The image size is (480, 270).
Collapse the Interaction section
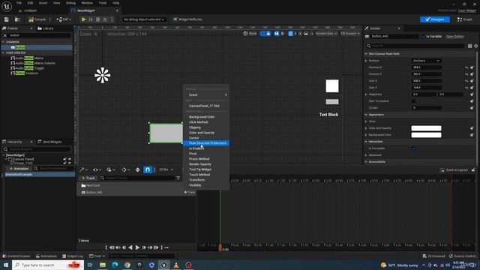[366, 142]
